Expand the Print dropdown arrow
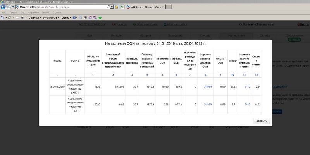Screen dimensions: 310x155 (x=26, y=17)
